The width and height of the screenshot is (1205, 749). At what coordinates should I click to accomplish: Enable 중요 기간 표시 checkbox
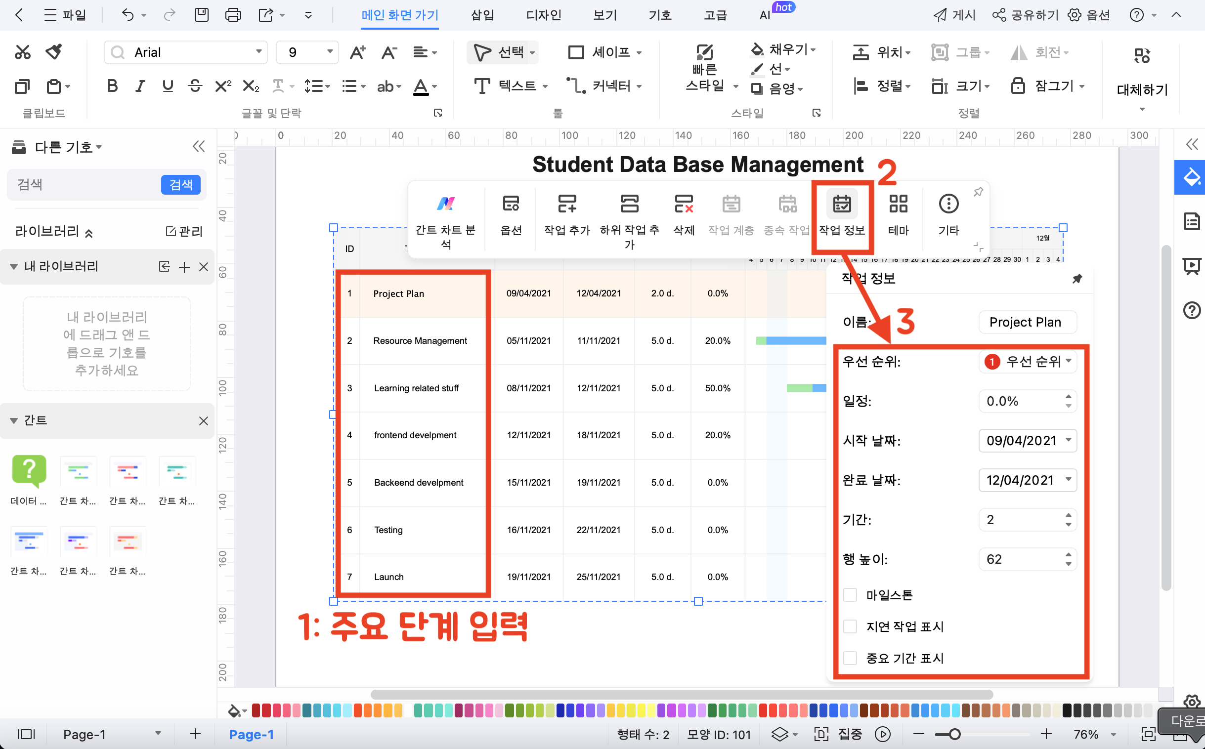click(850, 658)
